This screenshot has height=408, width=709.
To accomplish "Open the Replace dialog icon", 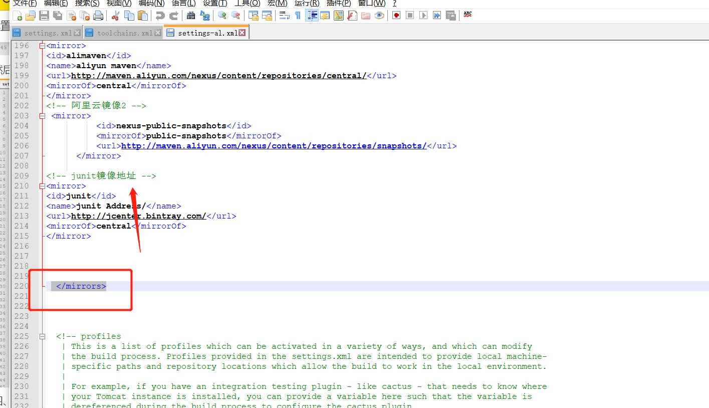I will 204,16.
